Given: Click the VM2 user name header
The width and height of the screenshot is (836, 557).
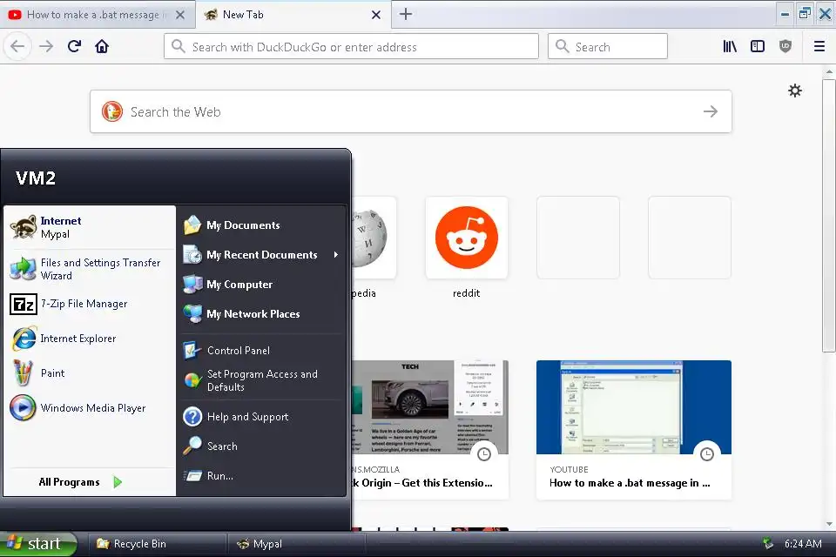Looking at the screenshot, I should point(36,178).
